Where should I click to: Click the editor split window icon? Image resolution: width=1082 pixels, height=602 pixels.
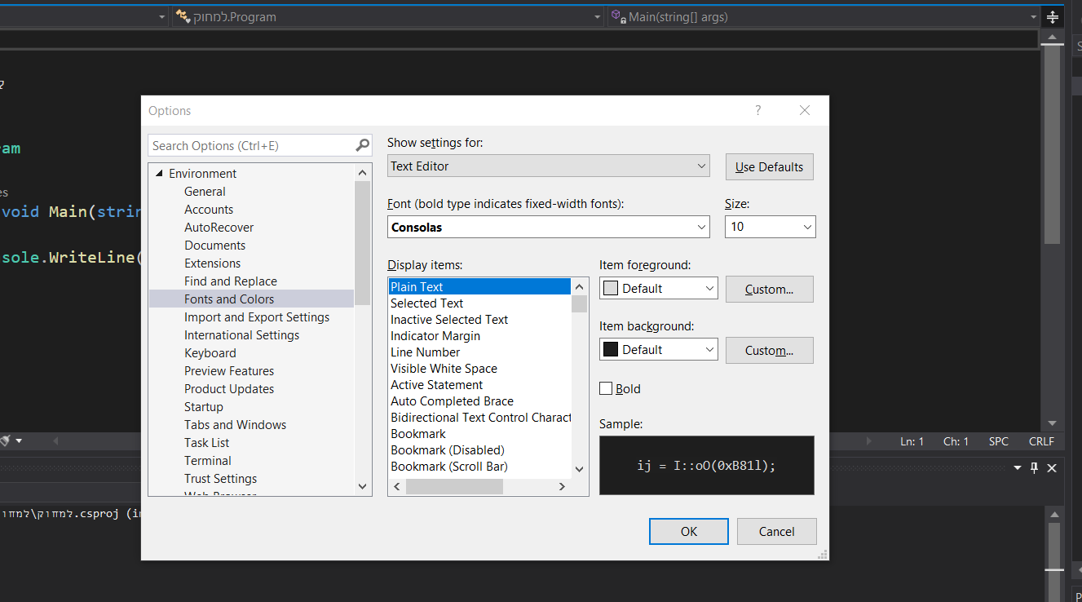[x=1052, y=17]
